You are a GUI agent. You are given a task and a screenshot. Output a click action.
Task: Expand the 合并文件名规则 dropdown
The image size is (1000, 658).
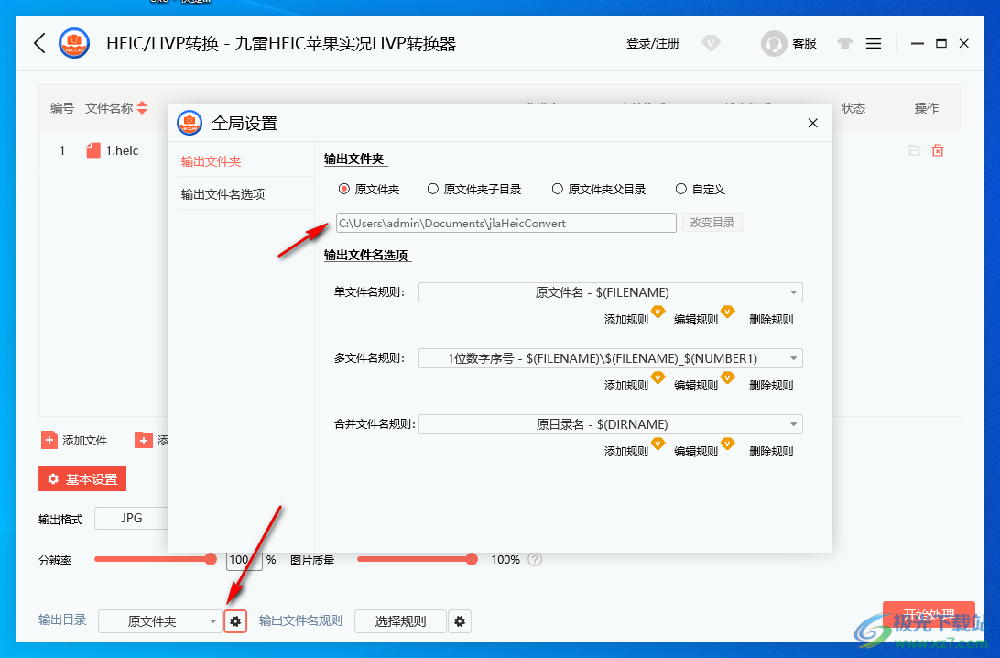coord(610,424)
